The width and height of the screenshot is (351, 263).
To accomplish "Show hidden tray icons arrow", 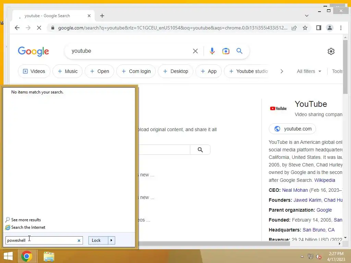I will pos(302,256).
